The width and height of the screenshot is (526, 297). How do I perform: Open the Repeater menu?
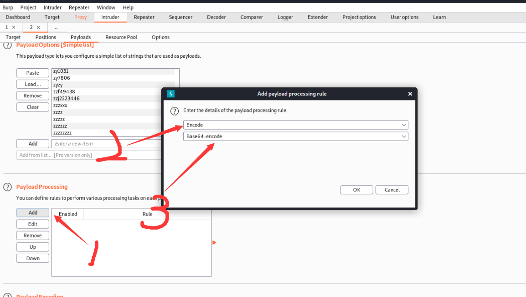79,7
